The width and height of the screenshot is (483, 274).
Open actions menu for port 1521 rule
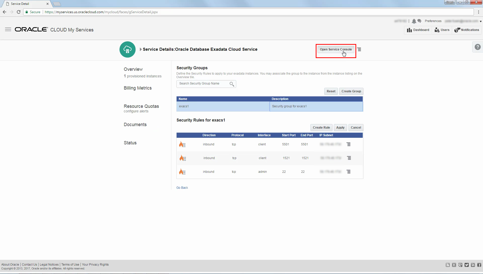click(349, 158)
